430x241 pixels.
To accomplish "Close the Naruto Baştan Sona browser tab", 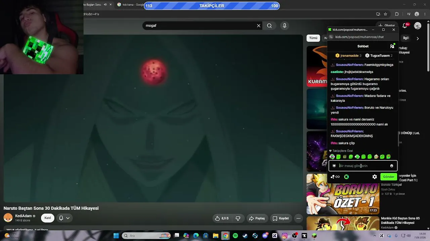I will point(111,5).
